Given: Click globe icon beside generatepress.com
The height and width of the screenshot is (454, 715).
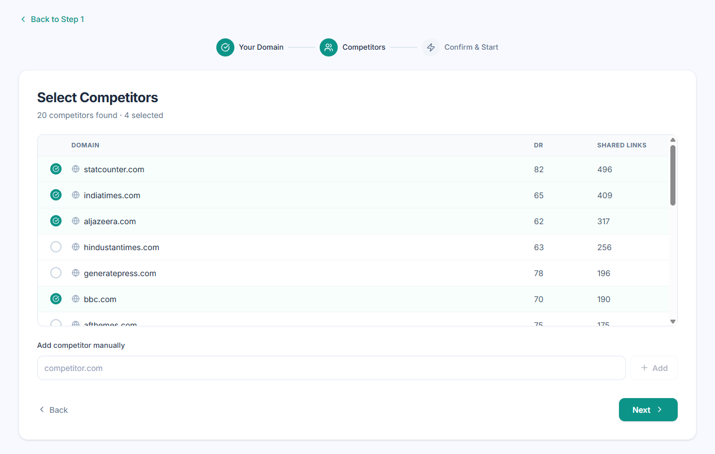Looking at the screenshot, I should pyautogui.click(x=76, y=273).
